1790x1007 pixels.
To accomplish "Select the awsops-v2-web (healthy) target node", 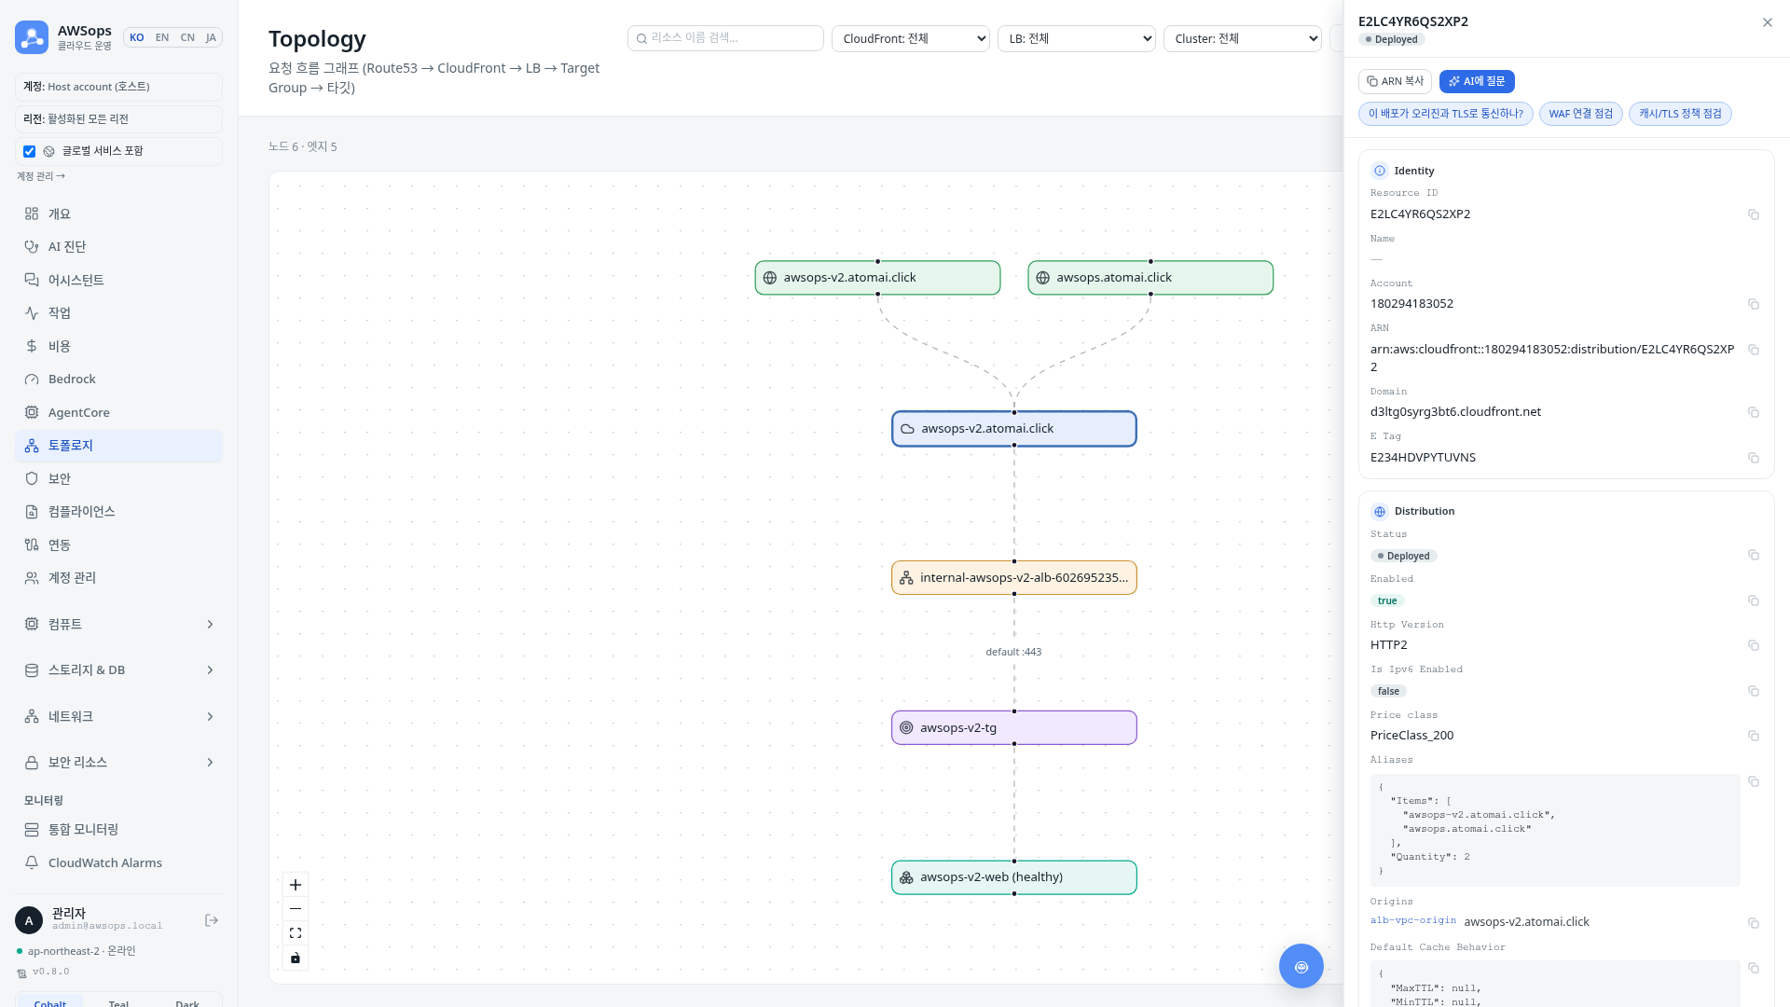I will [x=1014, y=877].
